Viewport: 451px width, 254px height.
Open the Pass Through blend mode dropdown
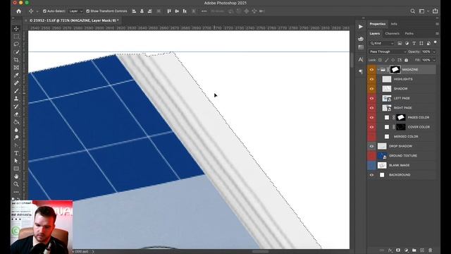(388, 52)
